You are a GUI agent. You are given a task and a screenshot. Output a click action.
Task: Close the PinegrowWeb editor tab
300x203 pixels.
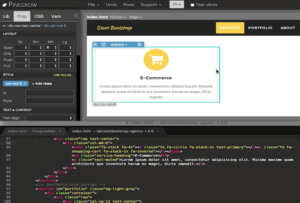point(60,131)
